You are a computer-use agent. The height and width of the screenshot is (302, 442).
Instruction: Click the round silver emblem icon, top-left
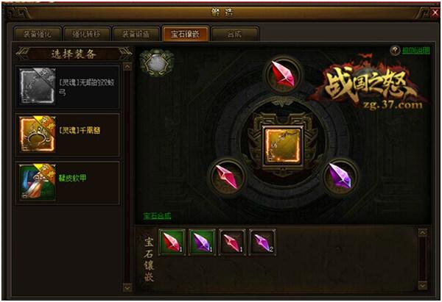[157, 62]
